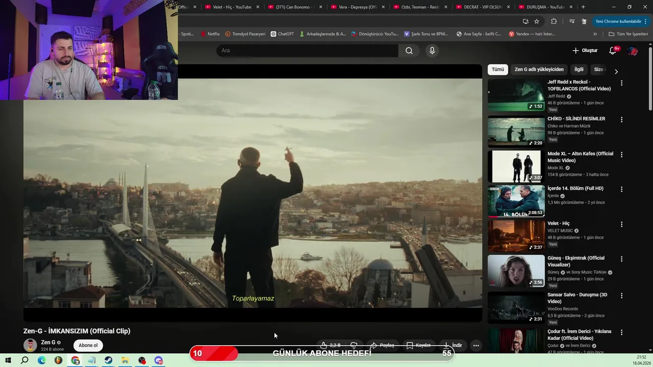Viewport: 653px width, 367px height.
Task: Switch to the (371) Can Bonomo tab
Action: [295, 7]
